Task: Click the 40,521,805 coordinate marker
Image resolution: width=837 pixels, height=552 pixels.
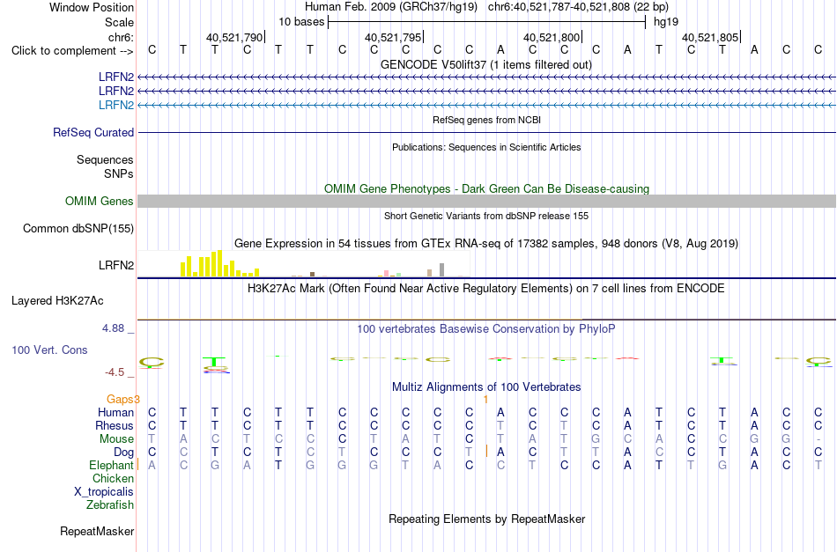Action: point(710,37)
